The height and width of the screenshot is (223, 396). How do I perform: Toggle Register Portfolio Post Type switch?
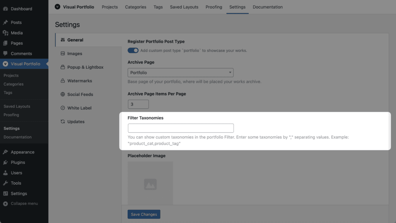133,51
